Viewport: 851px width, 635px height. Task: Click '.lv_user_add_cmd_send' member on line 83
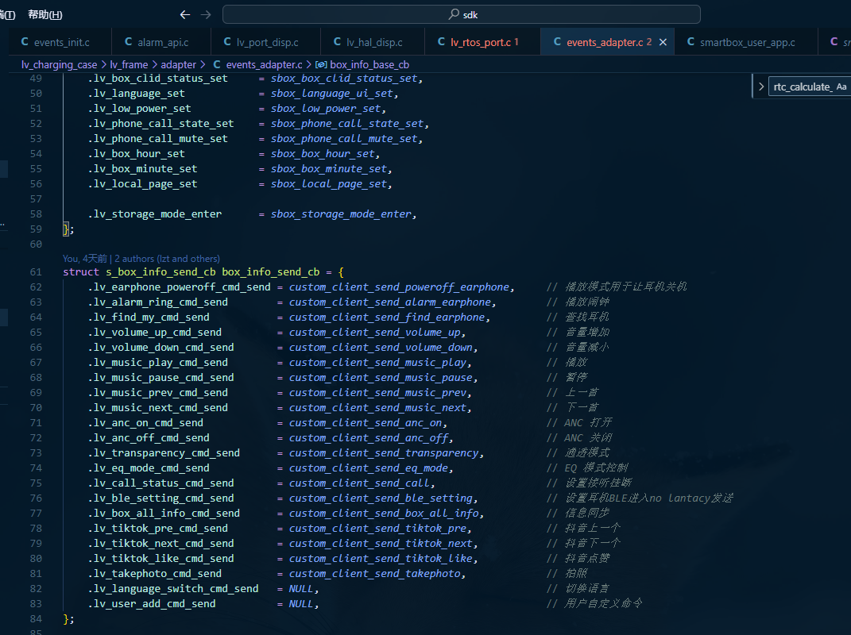[152, 604]
